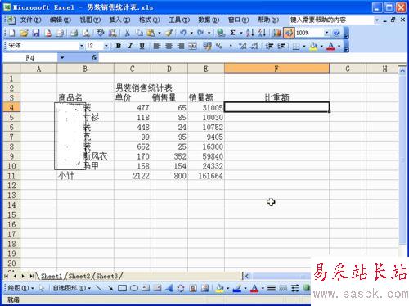Open the Zoom 100% dropdown

pos(326,33)
